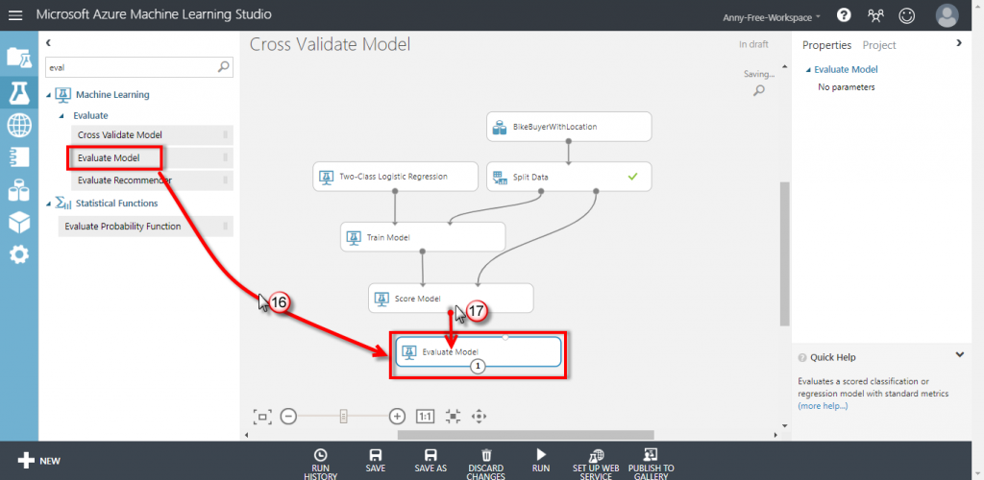
Task: Click the canvas horizontal scrollbar
Action: tap(526, 434)
